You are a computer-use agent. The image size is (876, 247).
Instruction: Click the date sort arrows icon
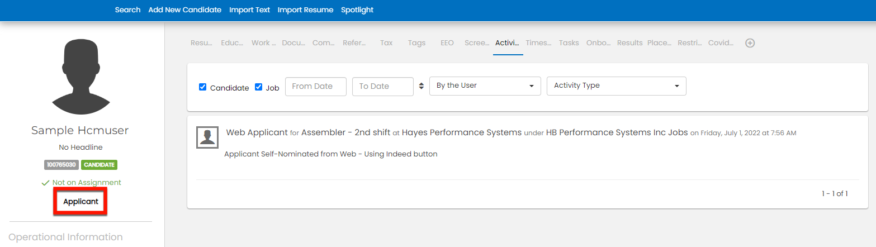(x=421, y=86)
